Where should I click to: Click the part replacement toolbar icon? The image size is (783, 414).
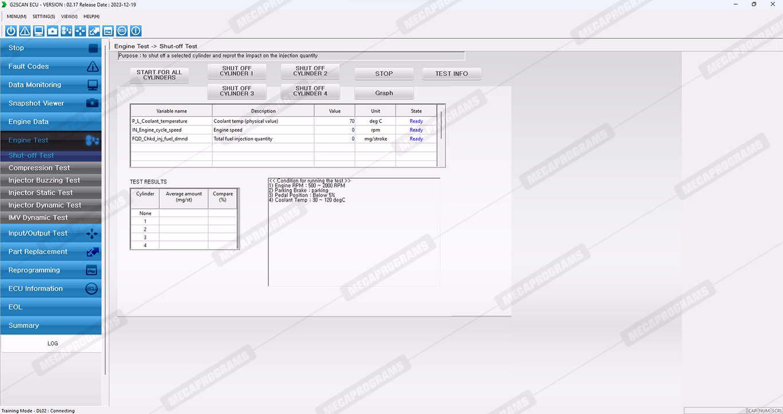94,31
